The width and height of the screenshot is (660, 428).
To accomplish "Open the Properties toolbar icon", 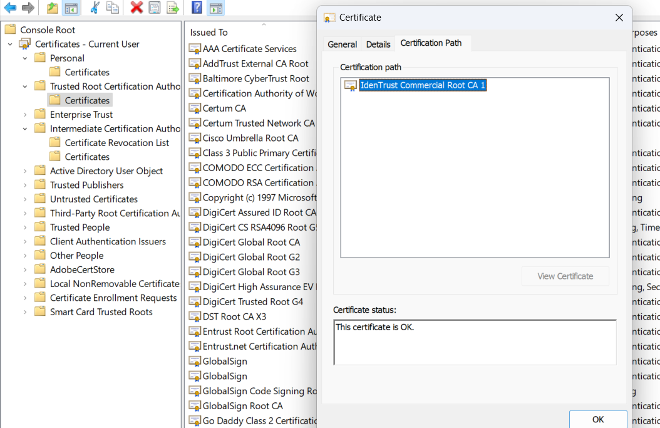I will pyautogui.click(x=155, y=8).
